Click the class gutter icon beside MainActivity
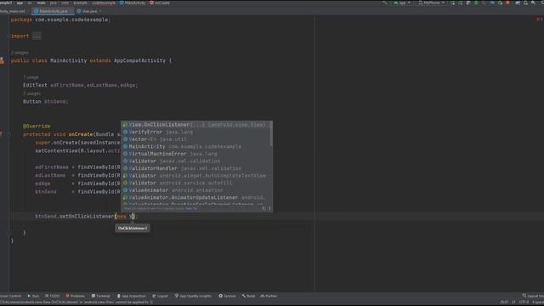The image size is (544, 306). [x=2, y=60]
